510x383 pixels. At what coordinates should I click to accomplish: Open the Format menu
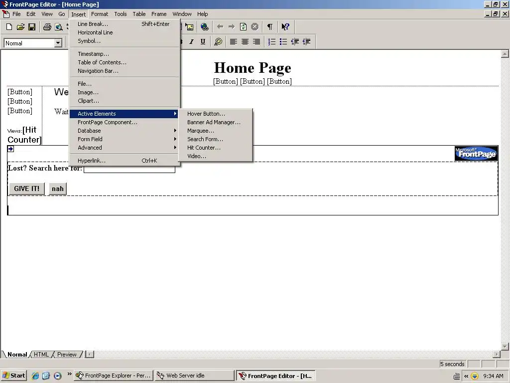[100, 14]
